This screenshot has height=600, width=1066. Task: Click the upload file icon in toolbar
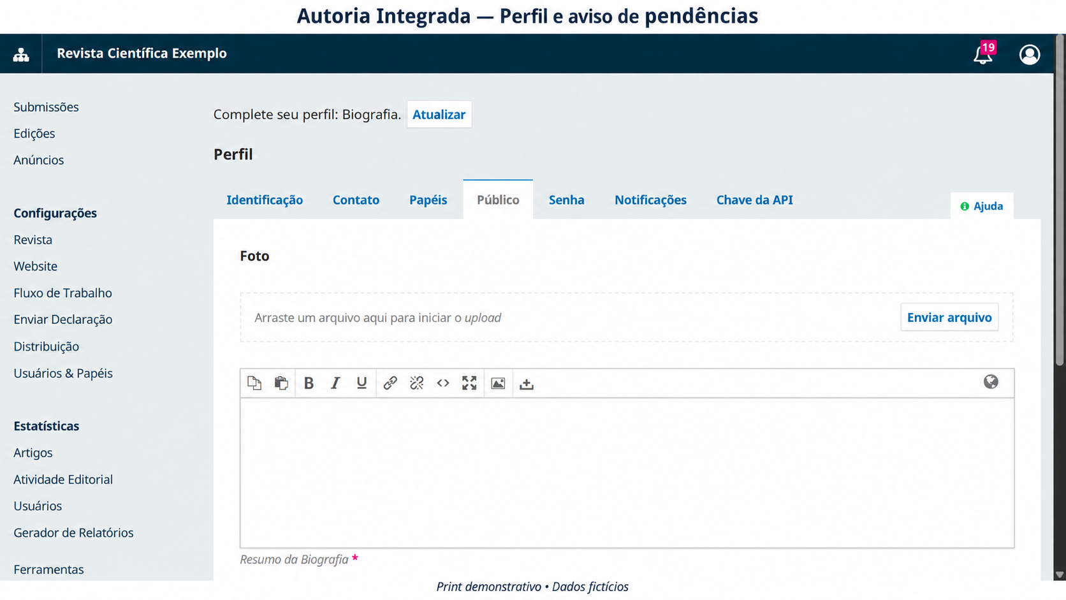coord(526,383)
